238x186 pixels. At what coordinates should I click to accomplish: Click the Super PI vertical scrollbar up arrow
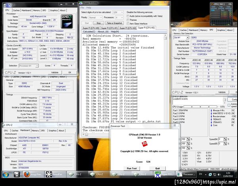coord(165,35)
